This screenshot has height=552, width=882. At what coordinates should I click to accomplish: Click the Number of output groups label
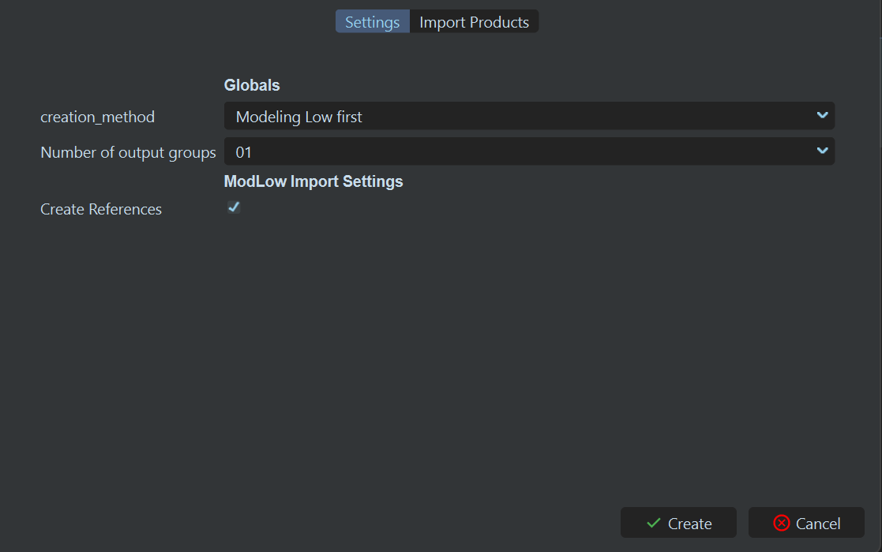click(128, 152)
